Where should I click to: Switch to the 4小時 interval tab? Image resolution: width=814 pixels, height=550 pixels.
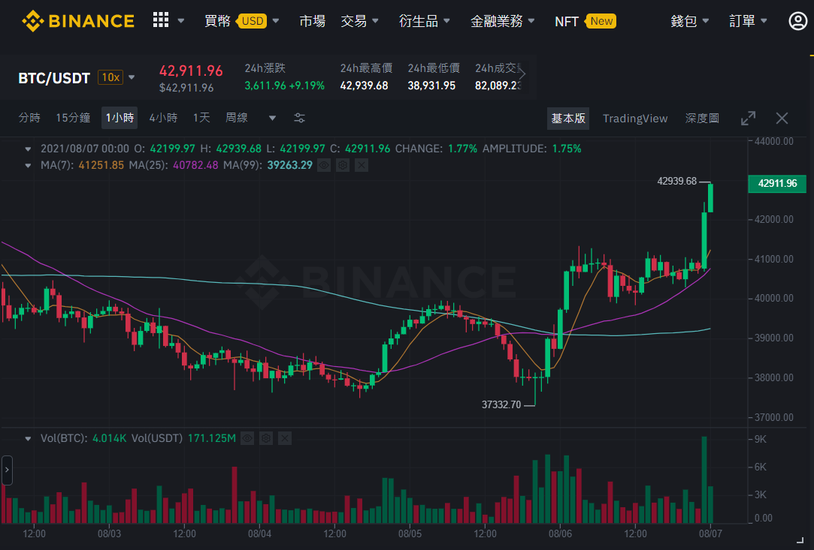point(163,118)
